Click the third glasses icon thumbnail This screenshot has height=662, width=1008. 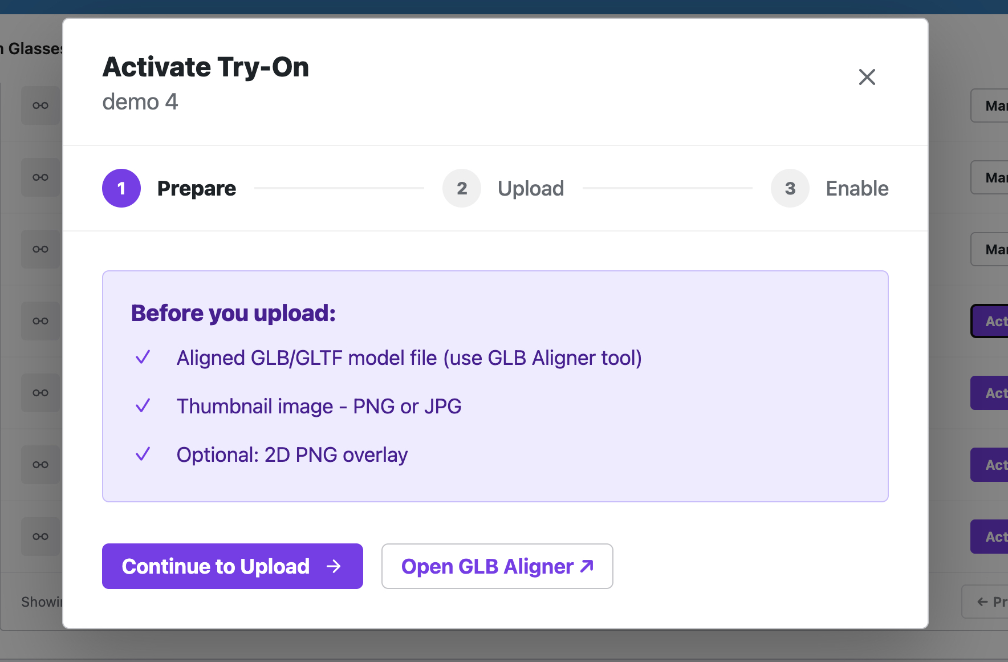40,249
